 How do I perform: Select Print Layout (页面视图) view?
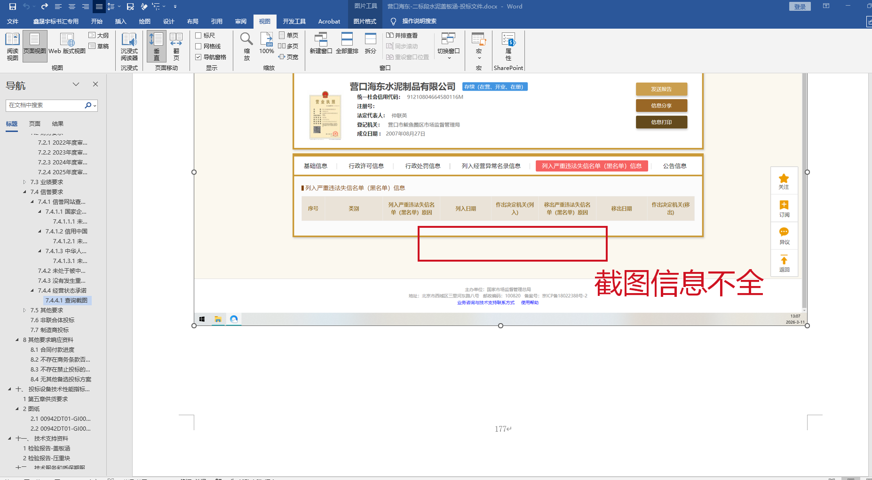(35, 46)
